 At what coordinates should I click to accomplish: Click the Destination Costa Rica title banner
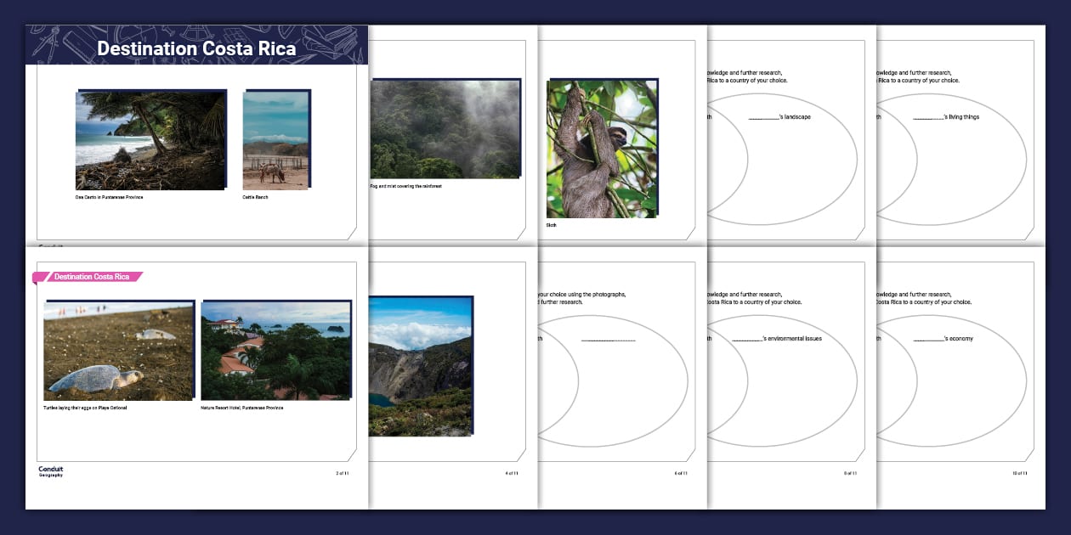click(x=199, y=48)
